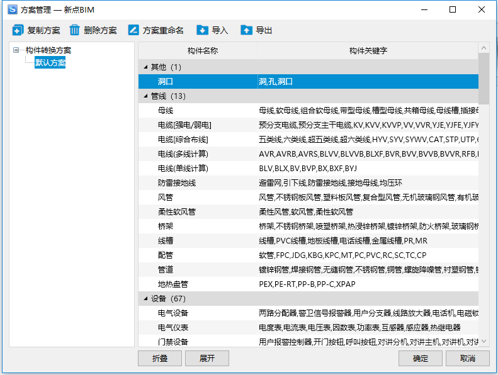
Task: Select the 电缆[综合布线] row
Action: coord(308,140)
